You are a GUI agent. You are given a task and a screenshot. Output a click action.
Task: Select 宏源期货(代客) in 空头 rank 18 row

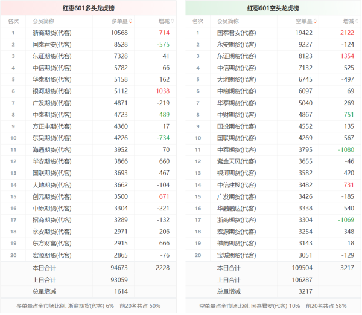pyautogui.click(x=237, y=232)
